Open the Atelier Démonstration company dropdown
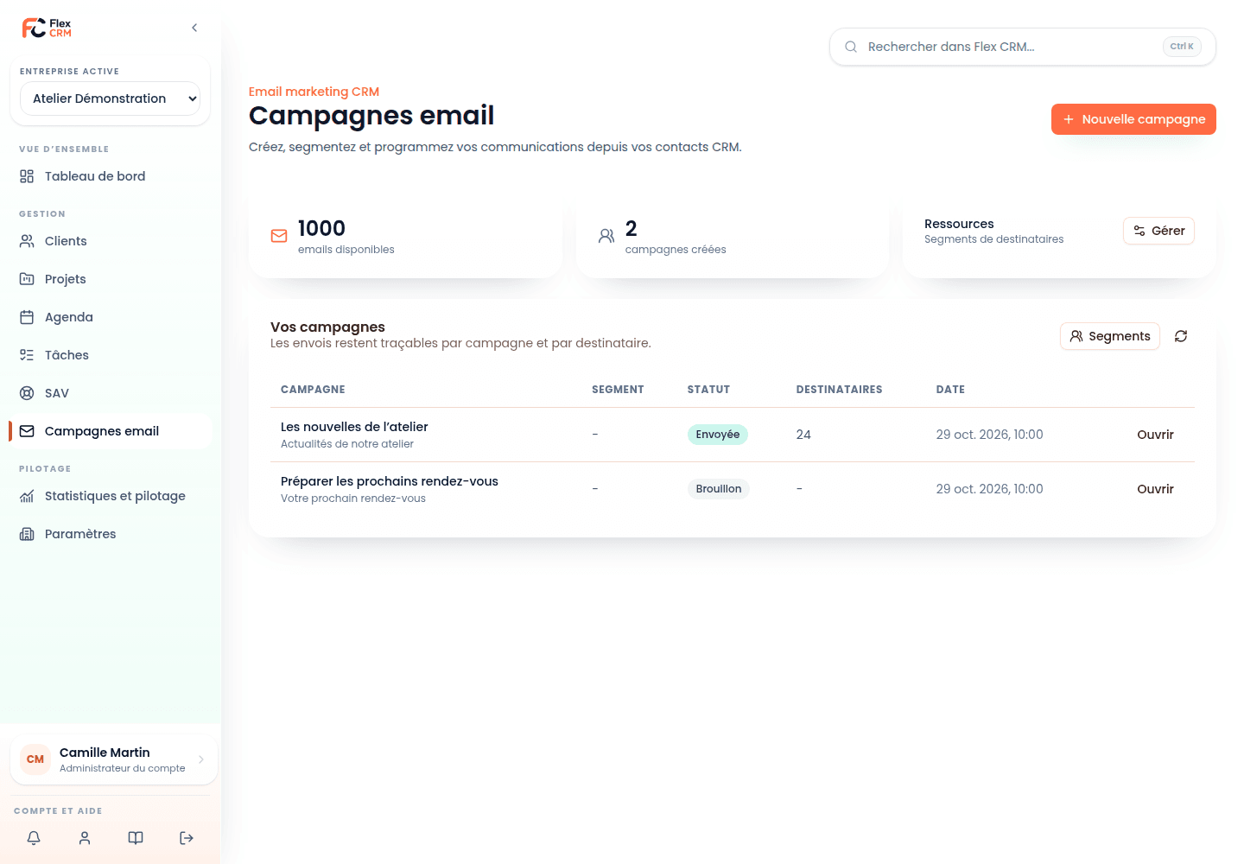 [110, 98]
